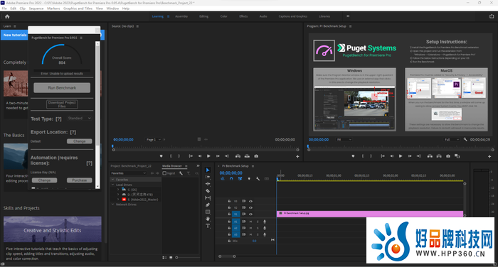This screenshot has width=498, height=267.
Task: Click the Run Benchmark button
Action: (62, 88)
